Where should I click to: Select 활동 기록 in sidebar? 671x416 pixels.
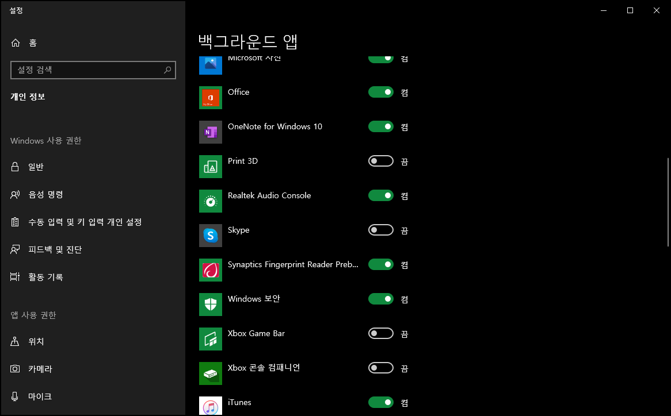pos(93,277)
